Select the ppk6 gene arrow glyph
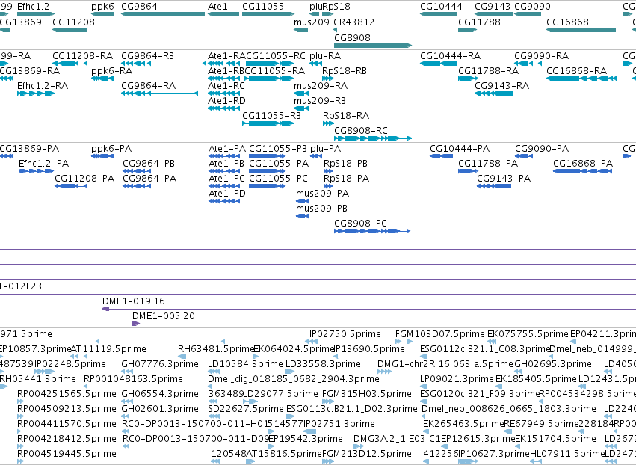This screenshot has height=465, width=636. tap(103, 14)
